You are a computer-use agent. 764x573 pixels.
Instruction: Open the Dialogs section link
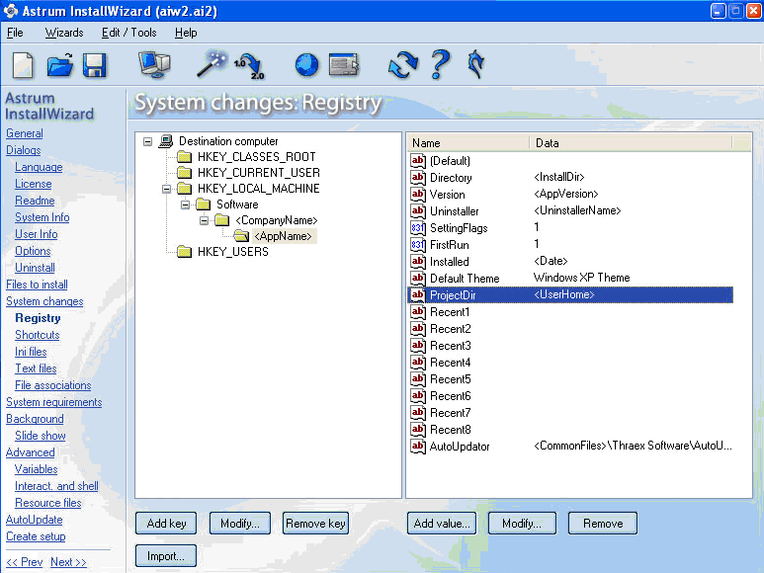[24, 150]
